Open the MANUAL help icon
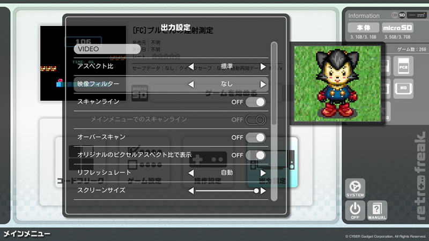The width and height of the screenshot is (429, 241). (x=377, y=210)
